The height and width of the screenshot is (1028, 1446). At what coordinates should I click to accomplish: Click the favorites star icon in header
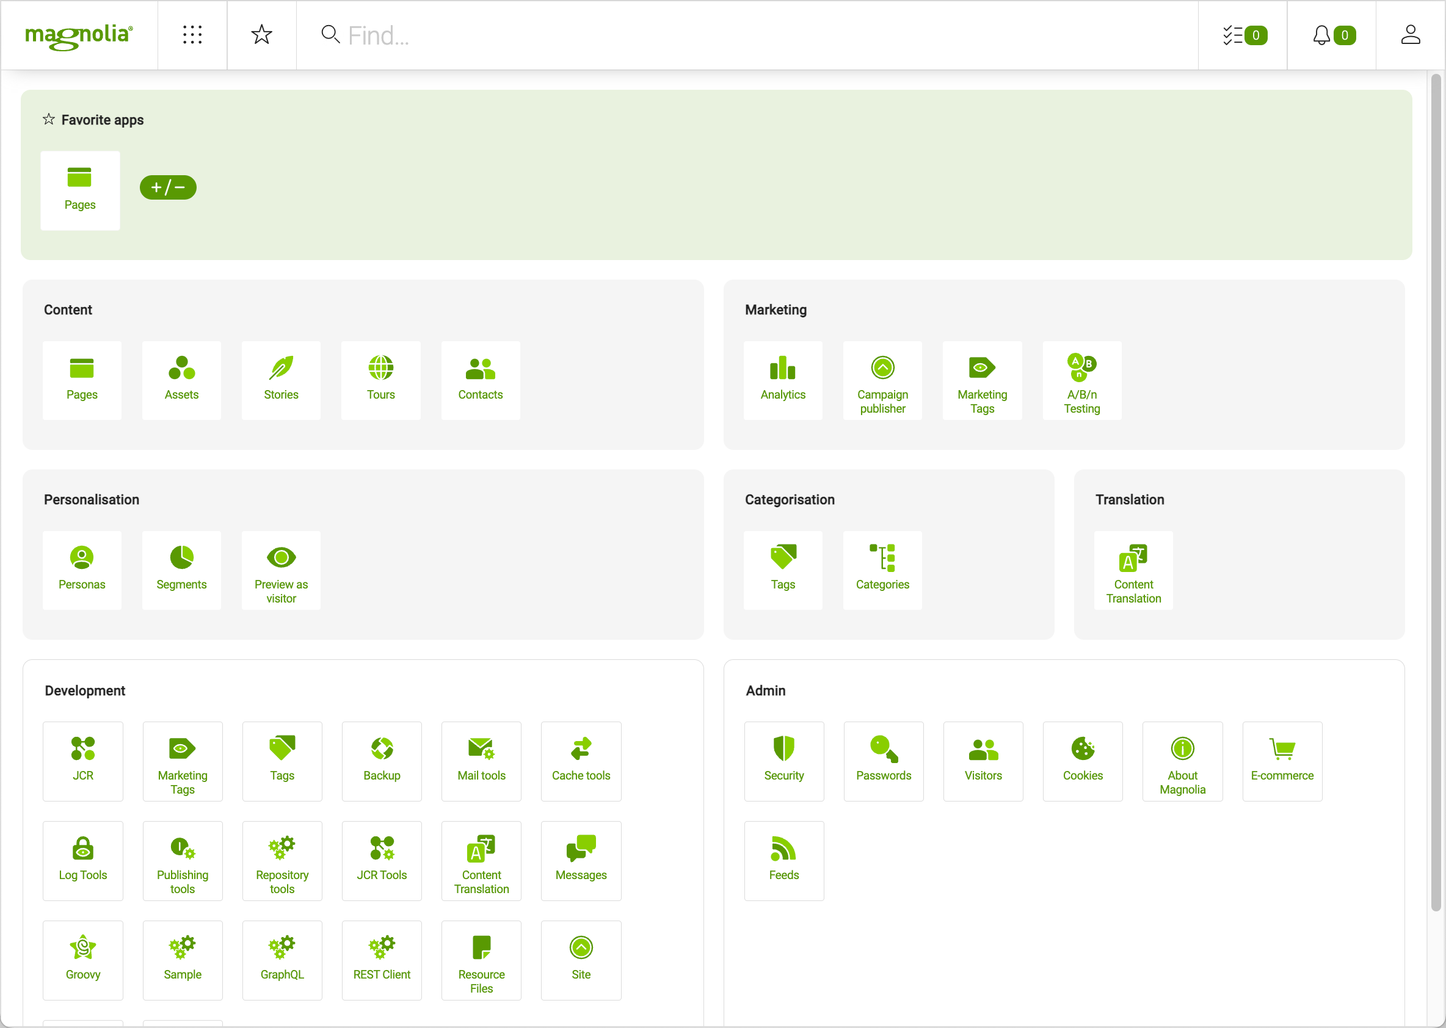click(x=261, y=35)
